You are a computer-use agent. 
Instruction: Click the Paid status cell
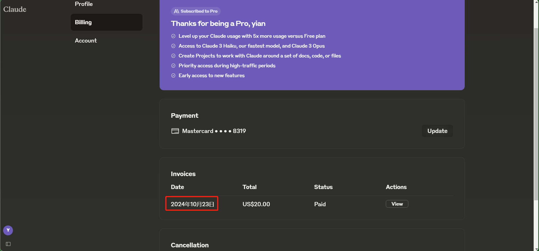pyautogui.click(x=320, y=204)
